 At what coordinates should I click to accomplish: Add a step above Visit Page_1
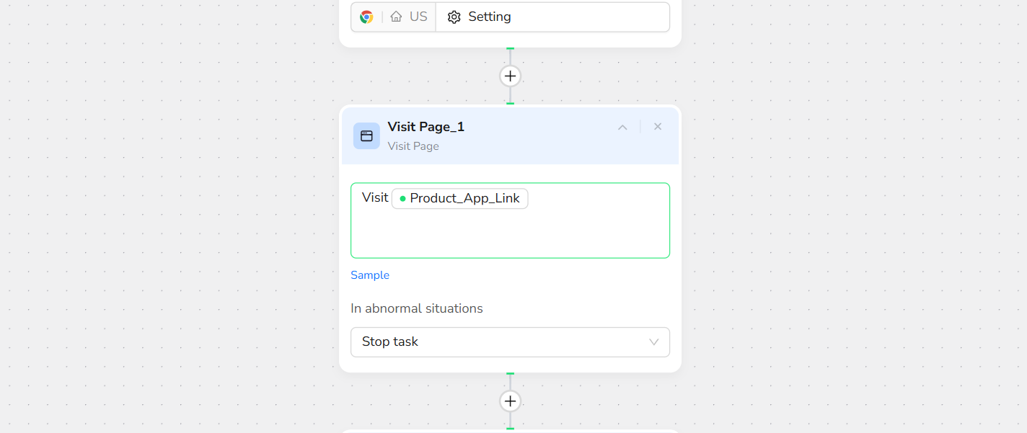[x=510, y=76]
